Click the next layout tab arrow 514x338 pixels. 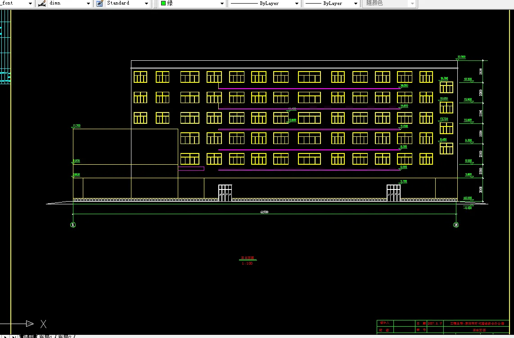click(x=5, y=336)
